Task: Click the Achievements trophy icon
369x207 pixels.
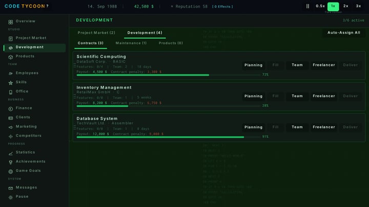Action: [11, 163]
